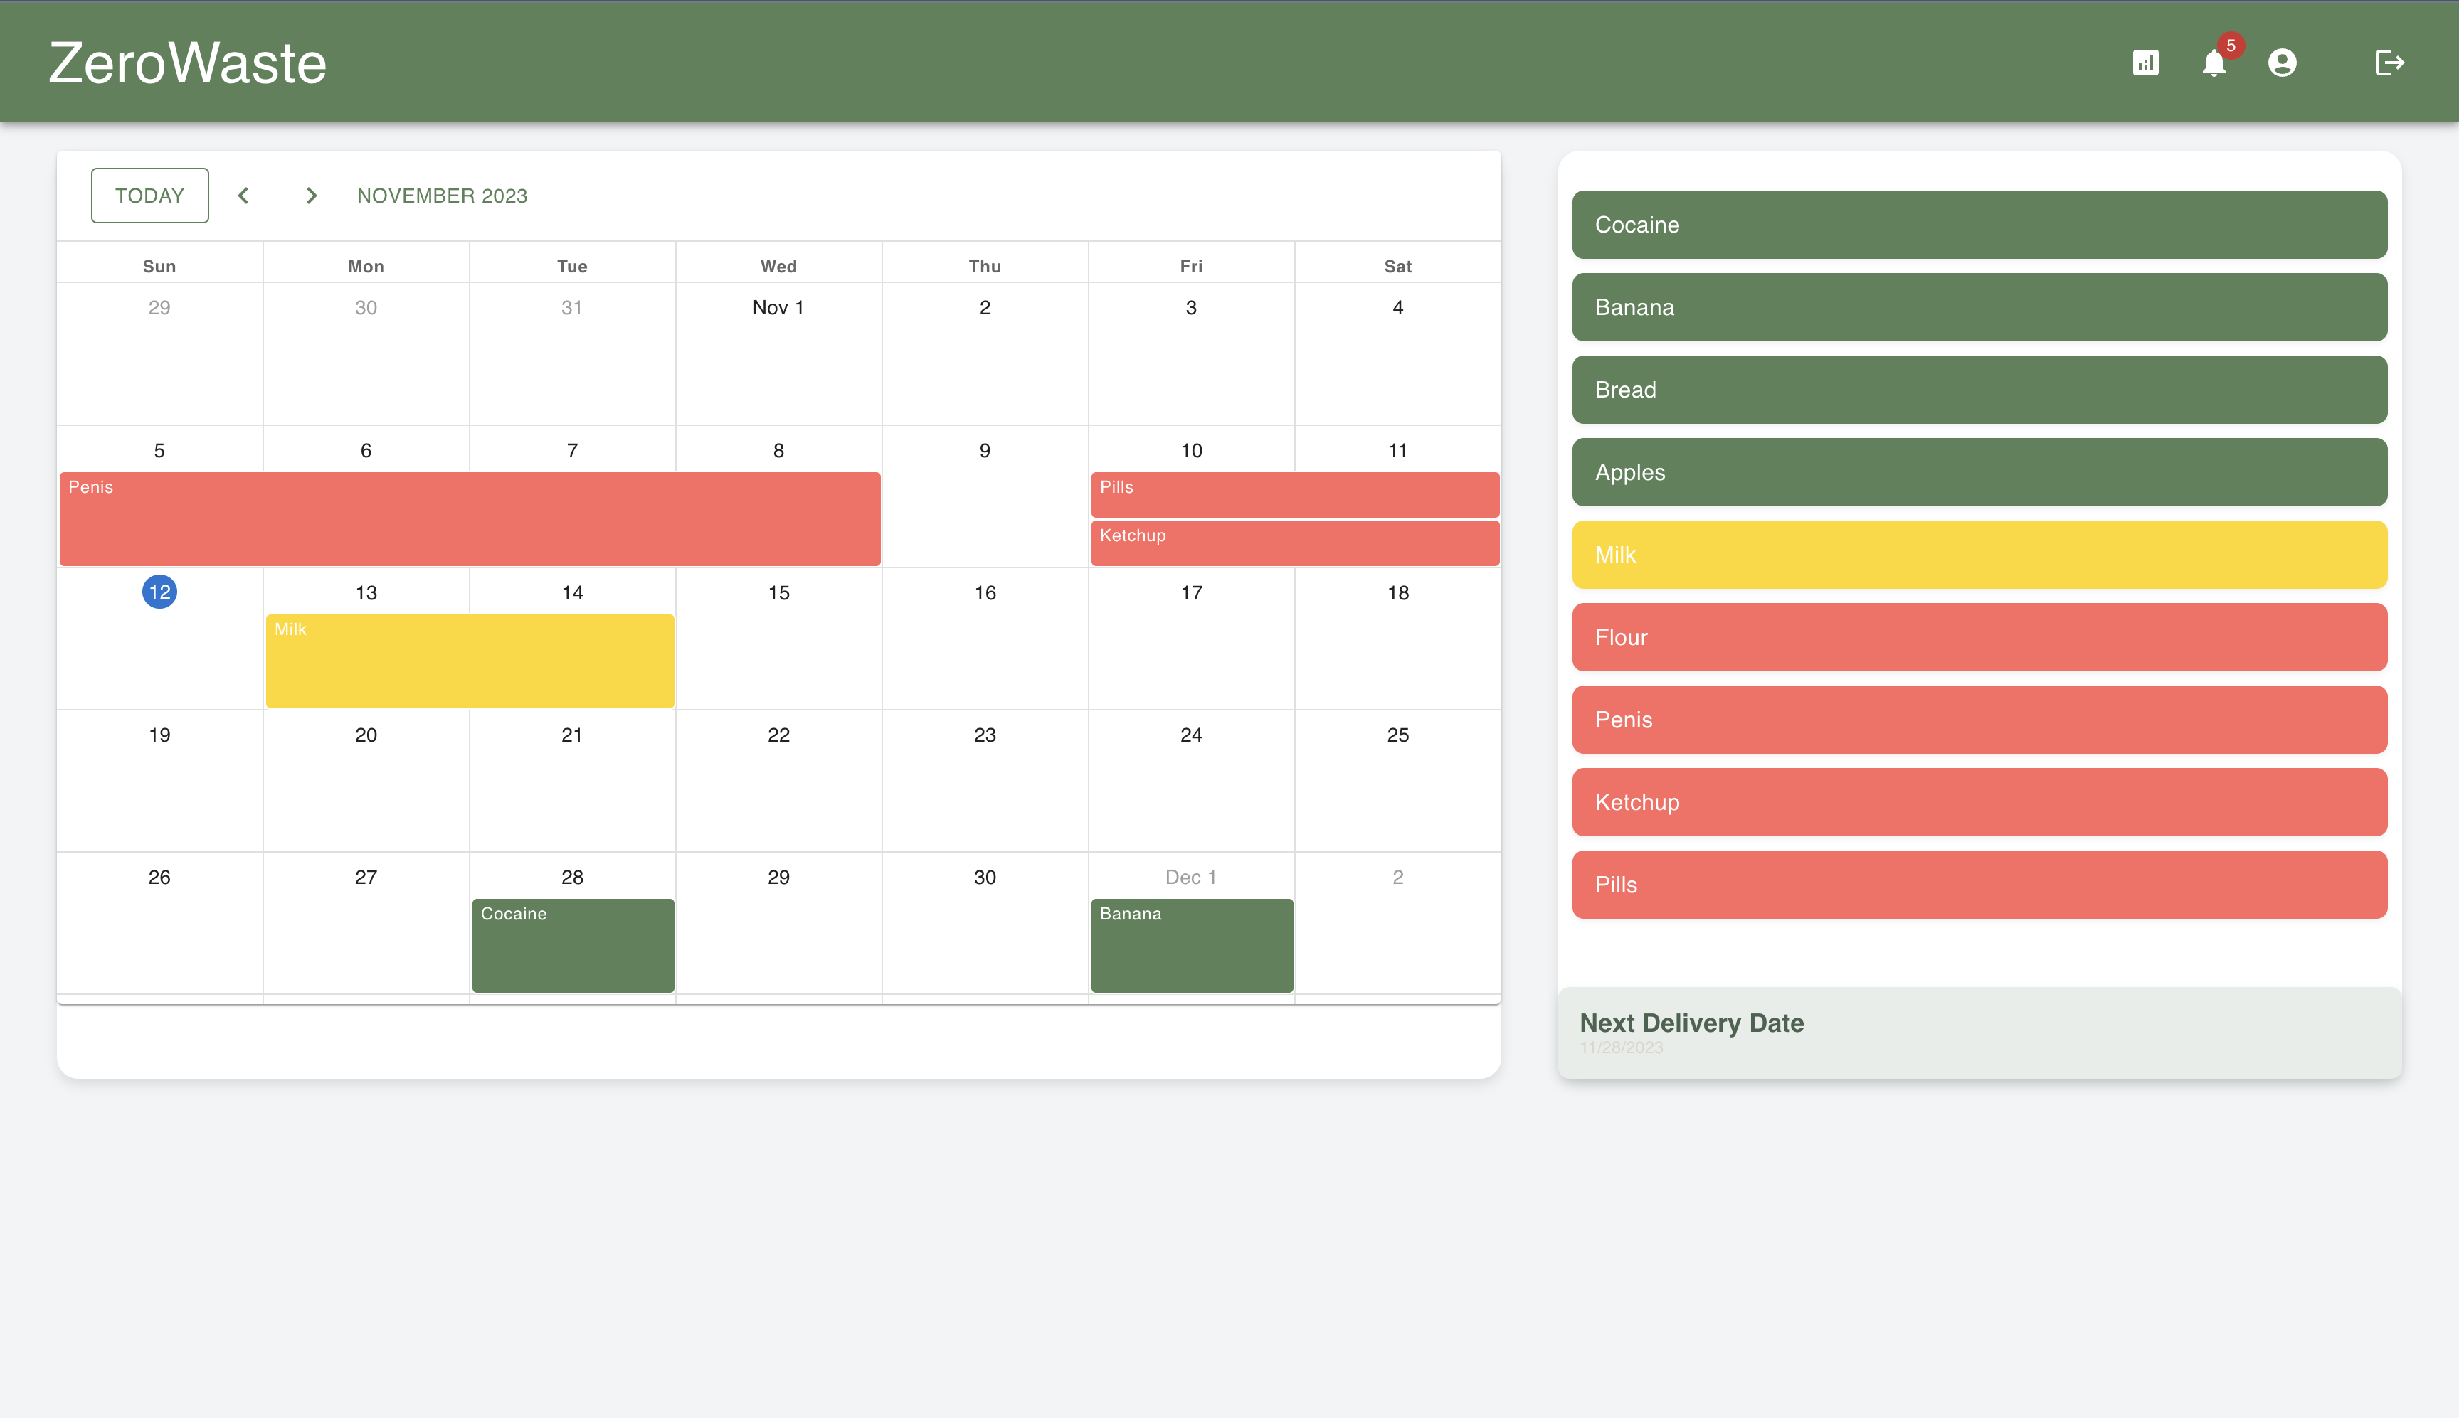
Task: Click the red Flour list item
Action: 1979,637
